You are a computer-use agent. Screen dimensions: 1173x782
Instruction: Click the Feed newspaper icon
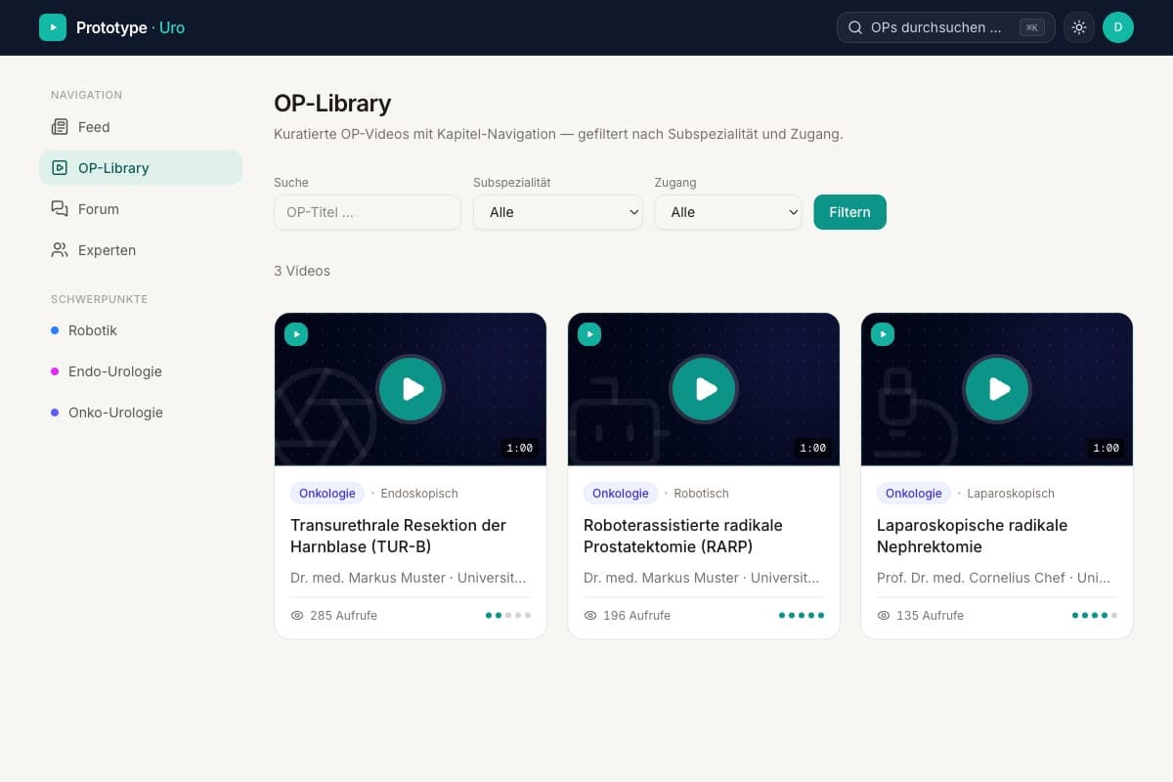pos(60,127)
